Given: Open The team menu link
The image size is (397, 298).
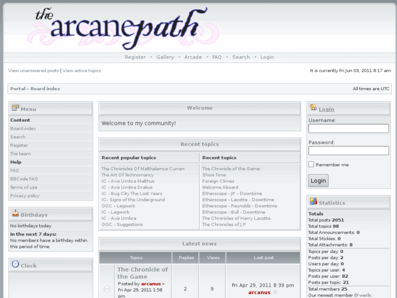Looking at the screenshot, I should pos(20,154).
